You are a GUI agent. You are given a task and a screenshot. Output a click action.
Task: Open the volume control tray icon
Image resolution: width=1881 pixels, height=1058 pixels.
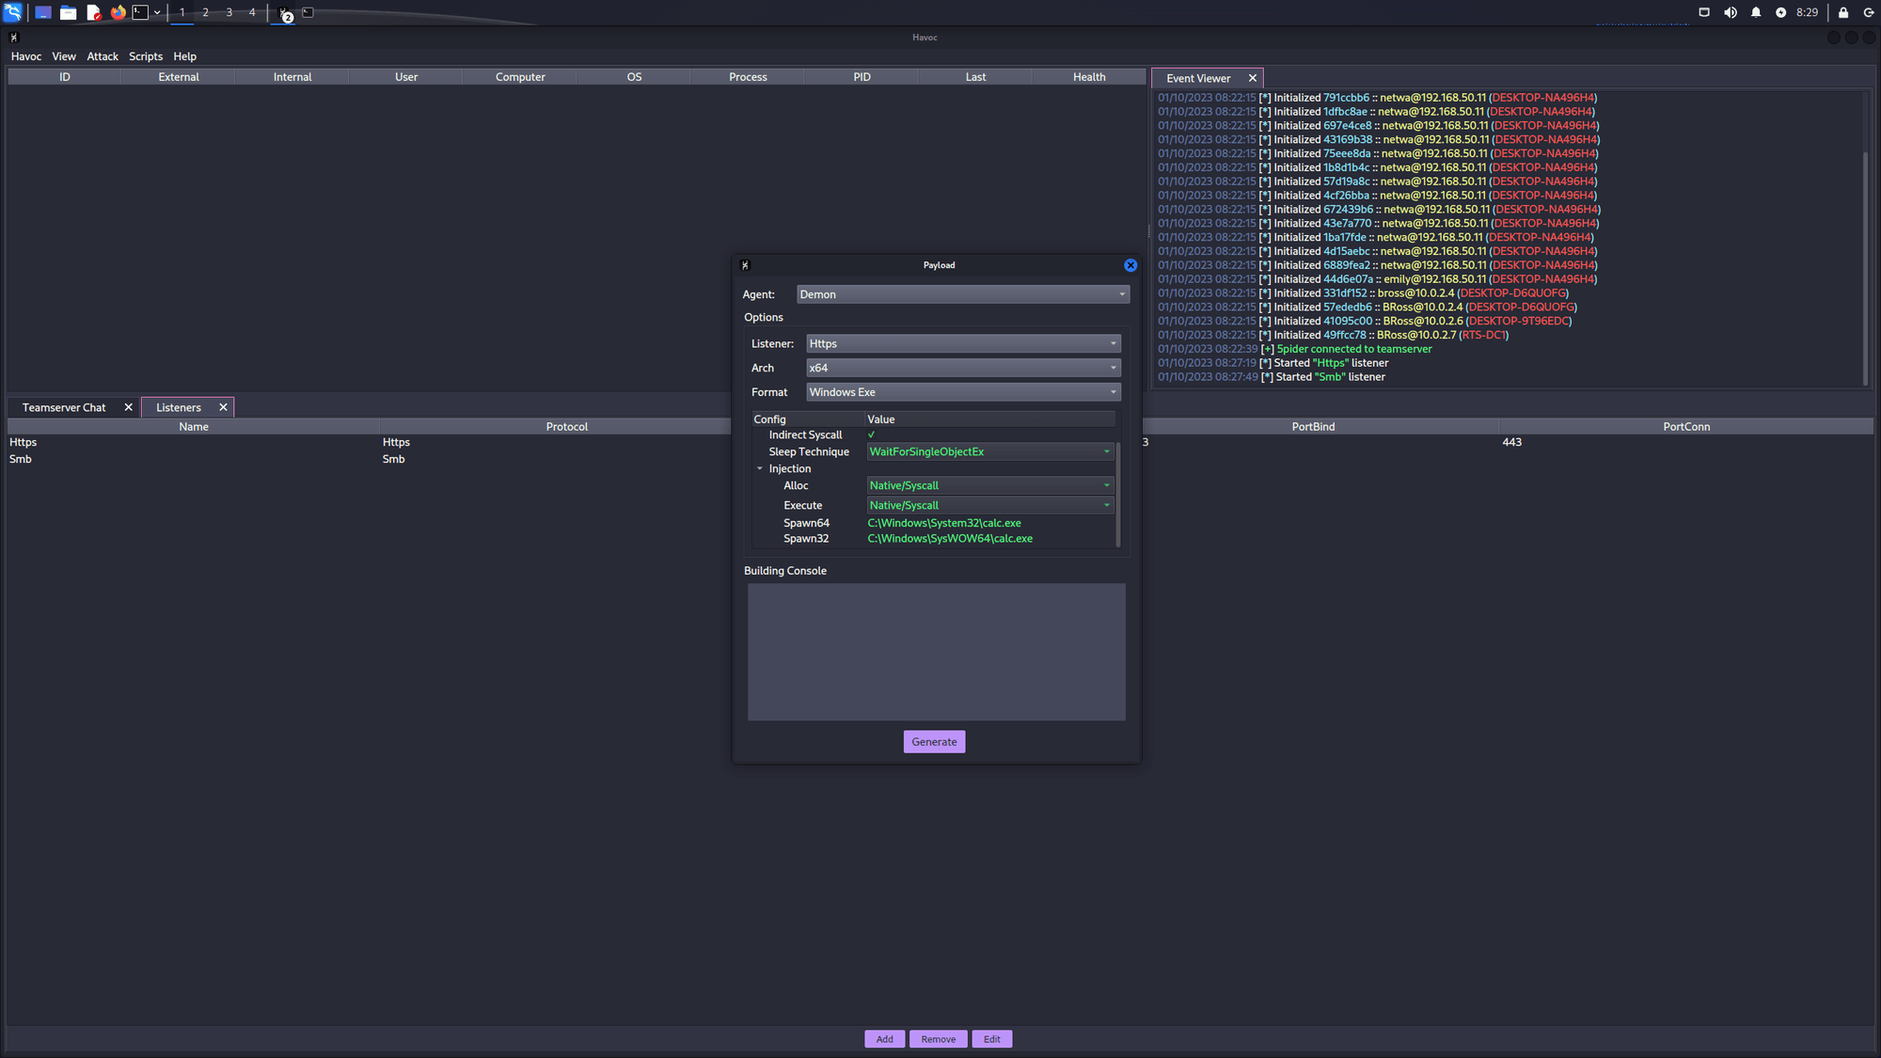point(1730,12)
